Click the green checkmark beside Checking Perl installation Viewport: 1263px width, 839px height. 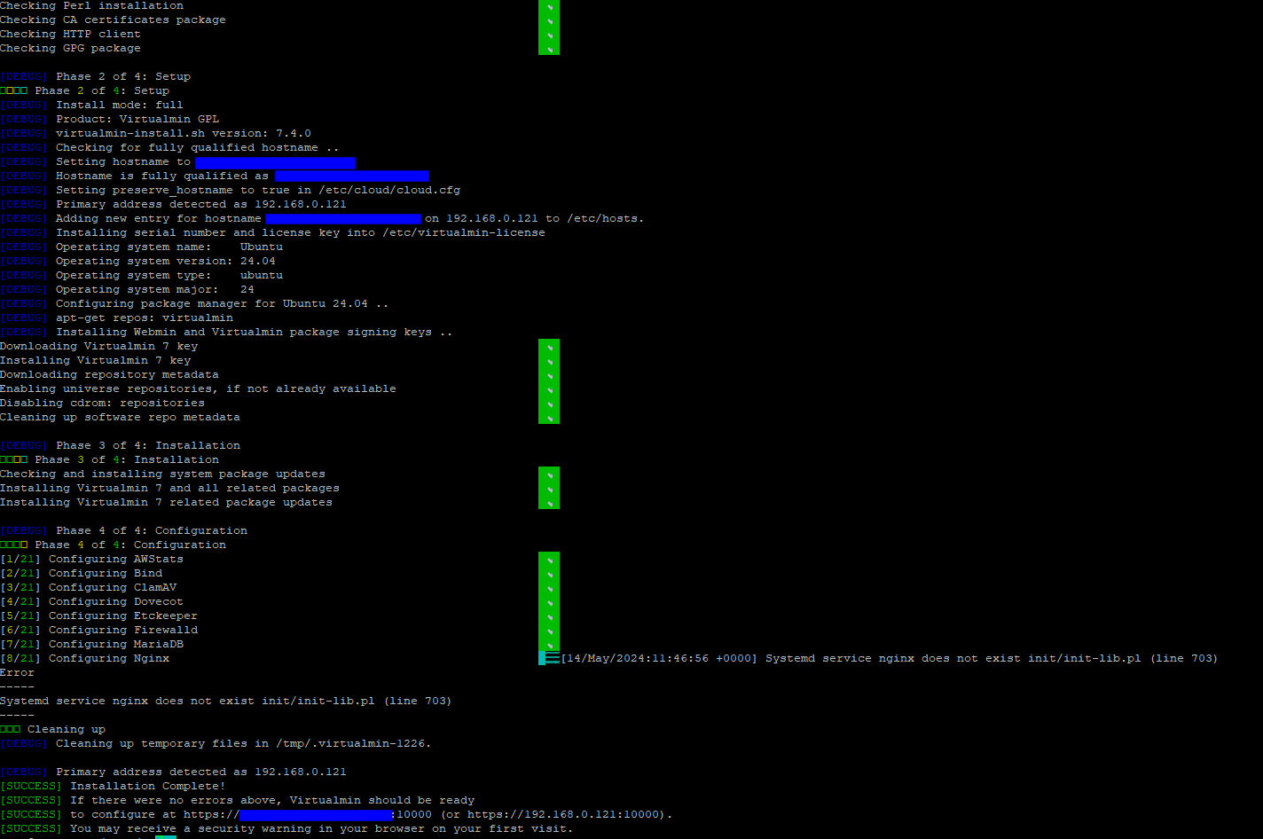click(549, 6)
